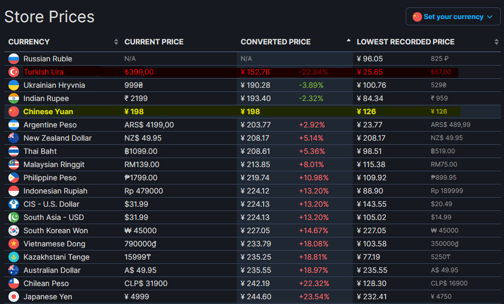Screen dimensions: 504x304
Task: Click the Japanese flag icon
Action: tap(14, 297)
